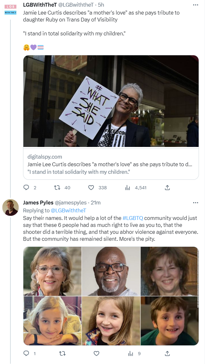Click the James Pyles display name
210x364 pixels.
click(x=38, y=203)
